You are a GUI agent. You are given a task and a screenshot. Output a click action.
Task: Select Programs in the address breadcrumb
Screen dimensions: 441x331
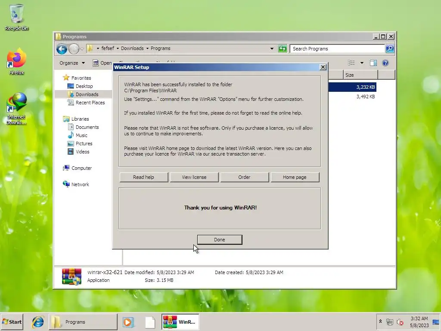160,48
